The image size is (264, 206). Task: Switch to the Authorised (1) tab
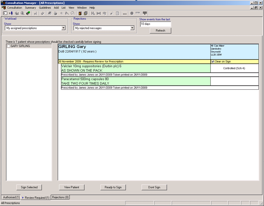pyautogui.click(x=11, y=197)
